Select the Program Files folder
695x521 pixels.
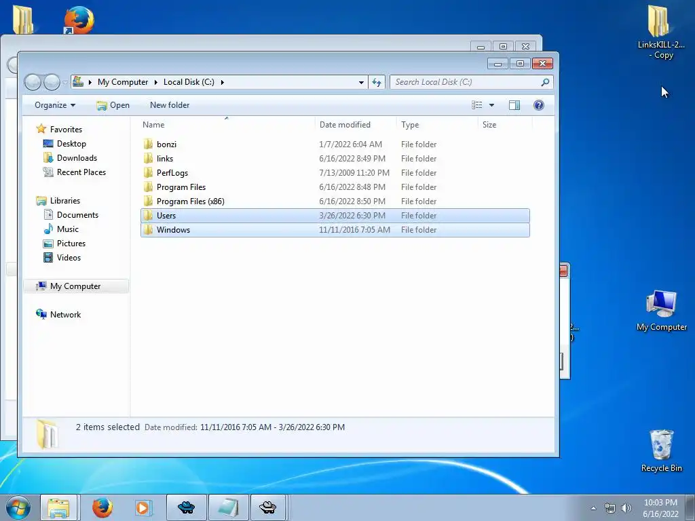tap(335, 187)
